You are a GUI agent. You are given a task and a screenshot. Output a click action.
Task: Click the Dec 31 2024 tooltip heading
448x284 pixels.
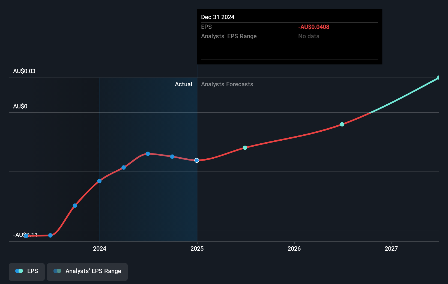tap(218, 17)
